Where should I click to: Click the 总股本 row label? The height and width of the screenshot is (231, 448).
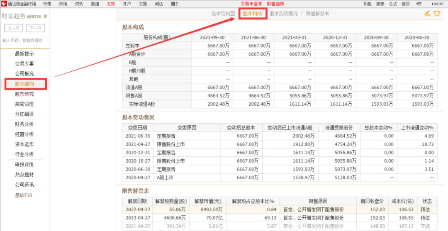[132, 46]
